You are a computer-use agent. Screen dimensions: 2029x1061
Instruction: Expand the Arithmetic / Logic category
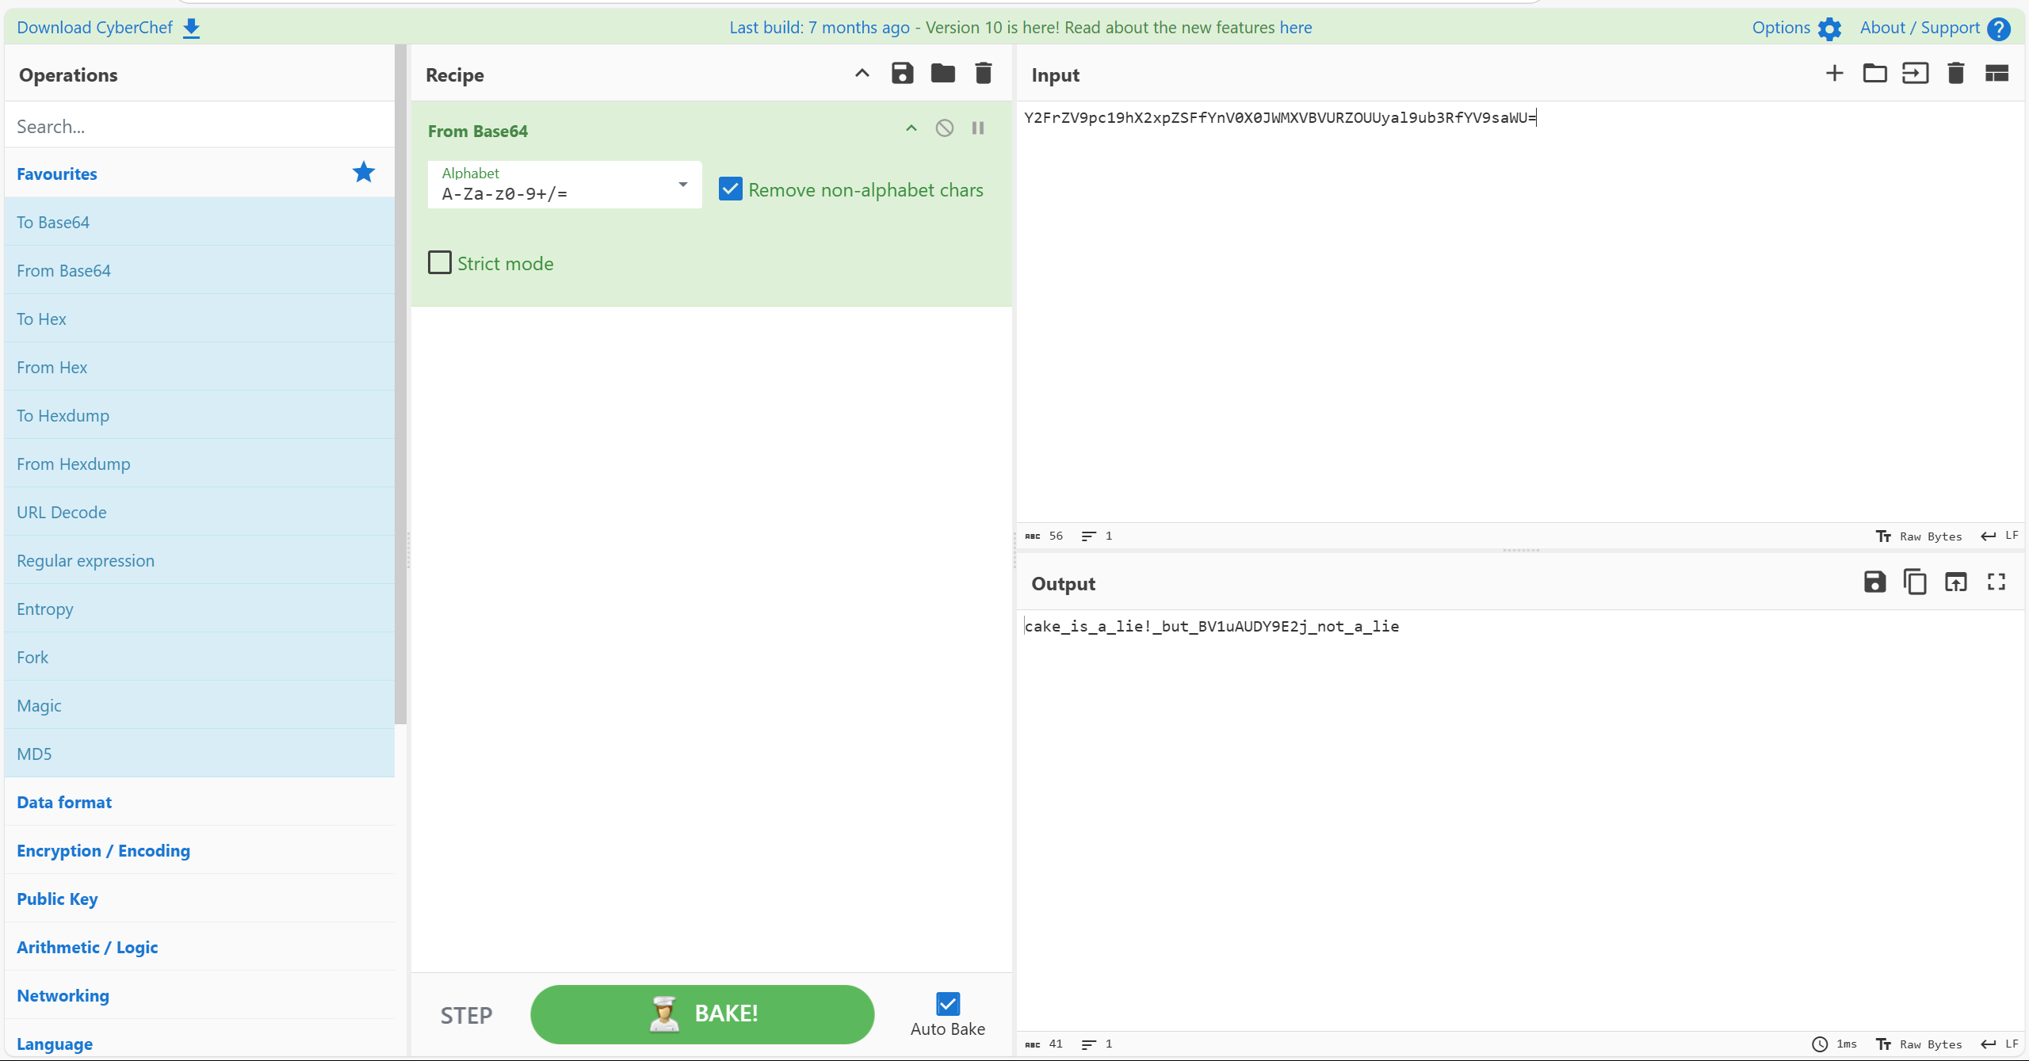click(200, 947)
